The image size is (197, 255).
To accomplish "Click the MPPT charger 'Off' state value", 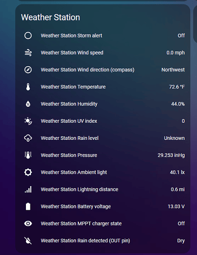I will click(181, 223).
